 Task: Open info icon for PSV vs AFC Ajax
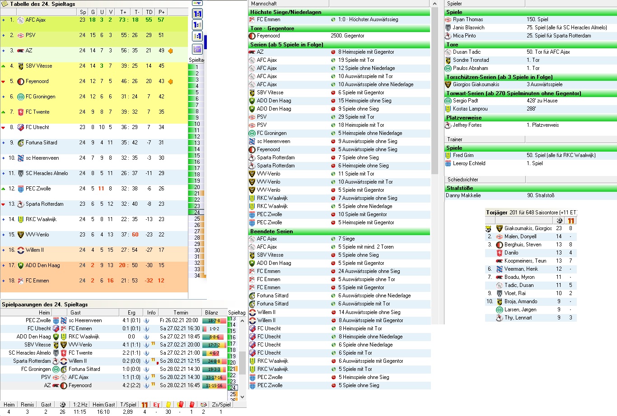(x=146, y=378)
